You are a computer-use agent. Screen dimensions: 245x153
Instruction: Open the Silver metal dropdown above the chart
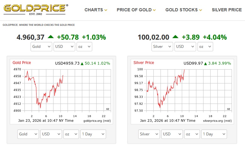(x=162, y=47)
